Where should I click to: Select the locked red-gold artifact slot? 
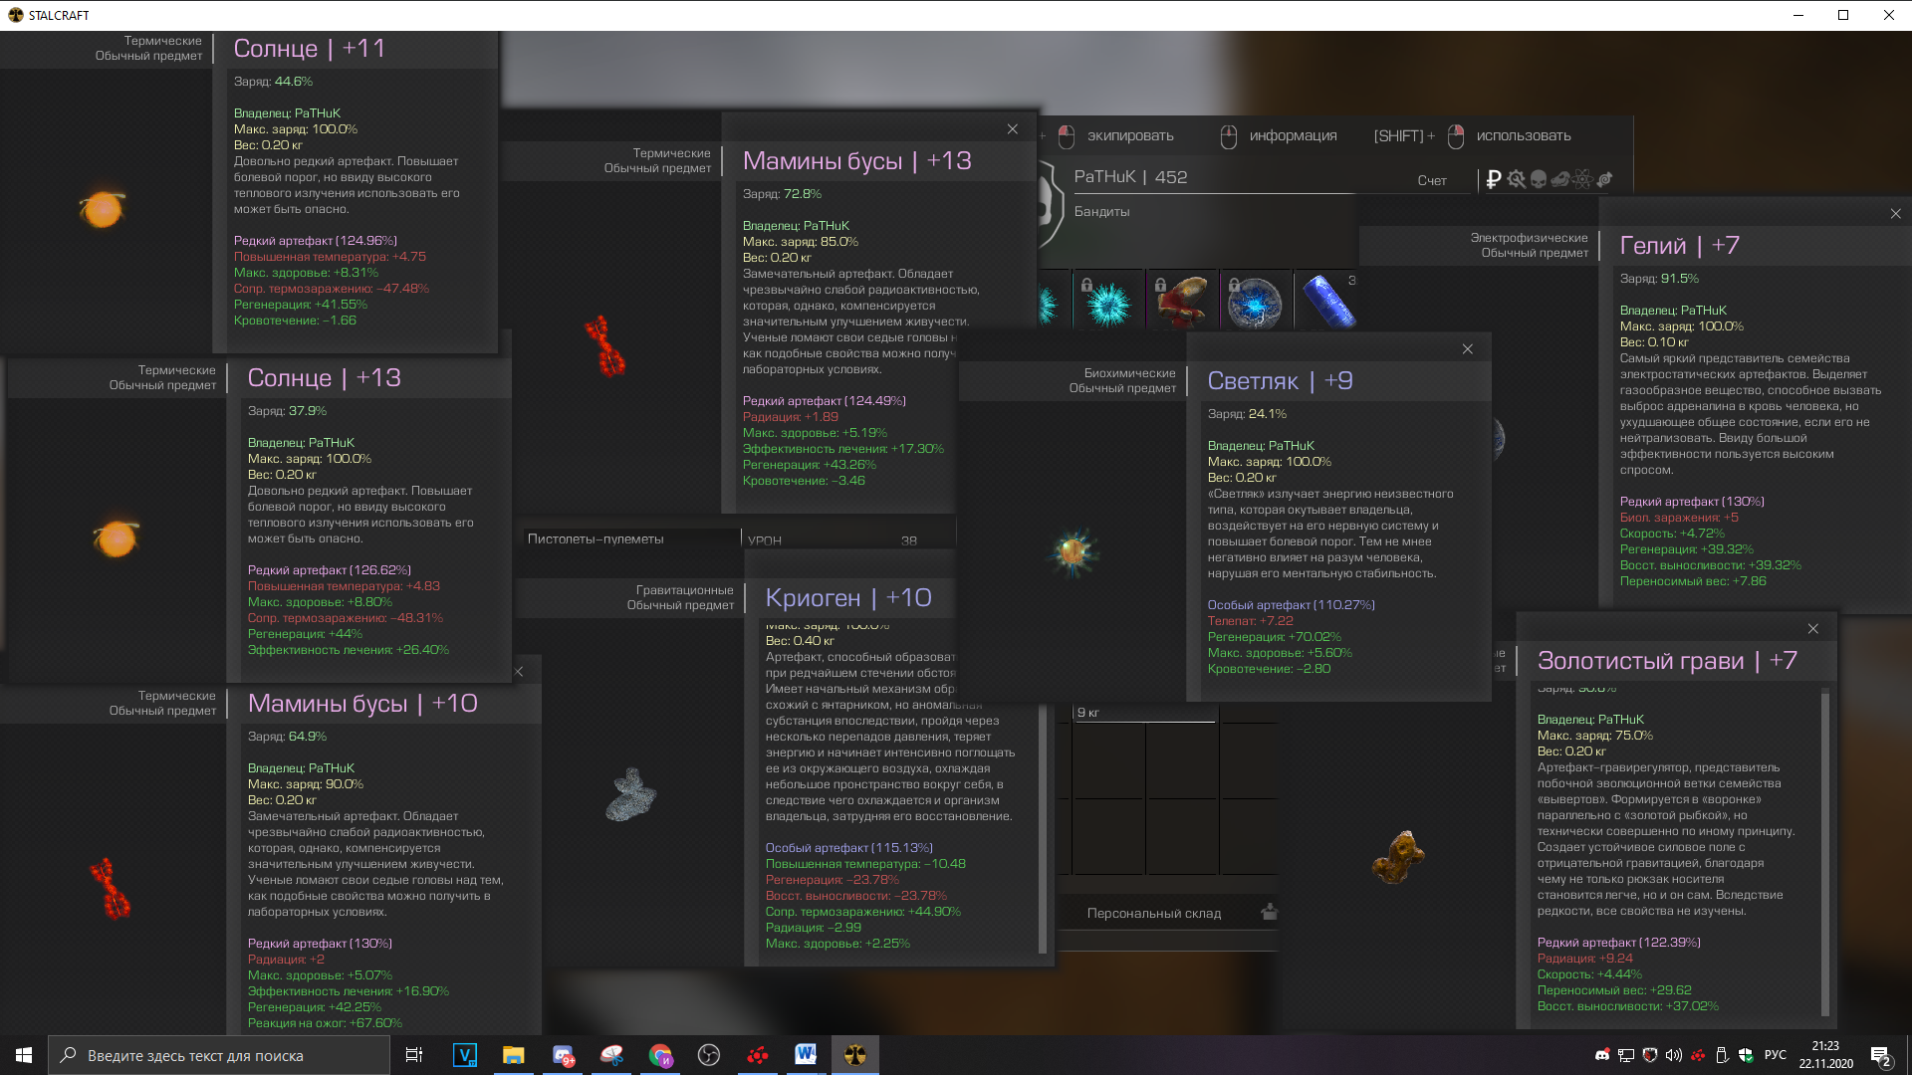coord(1182,301)
